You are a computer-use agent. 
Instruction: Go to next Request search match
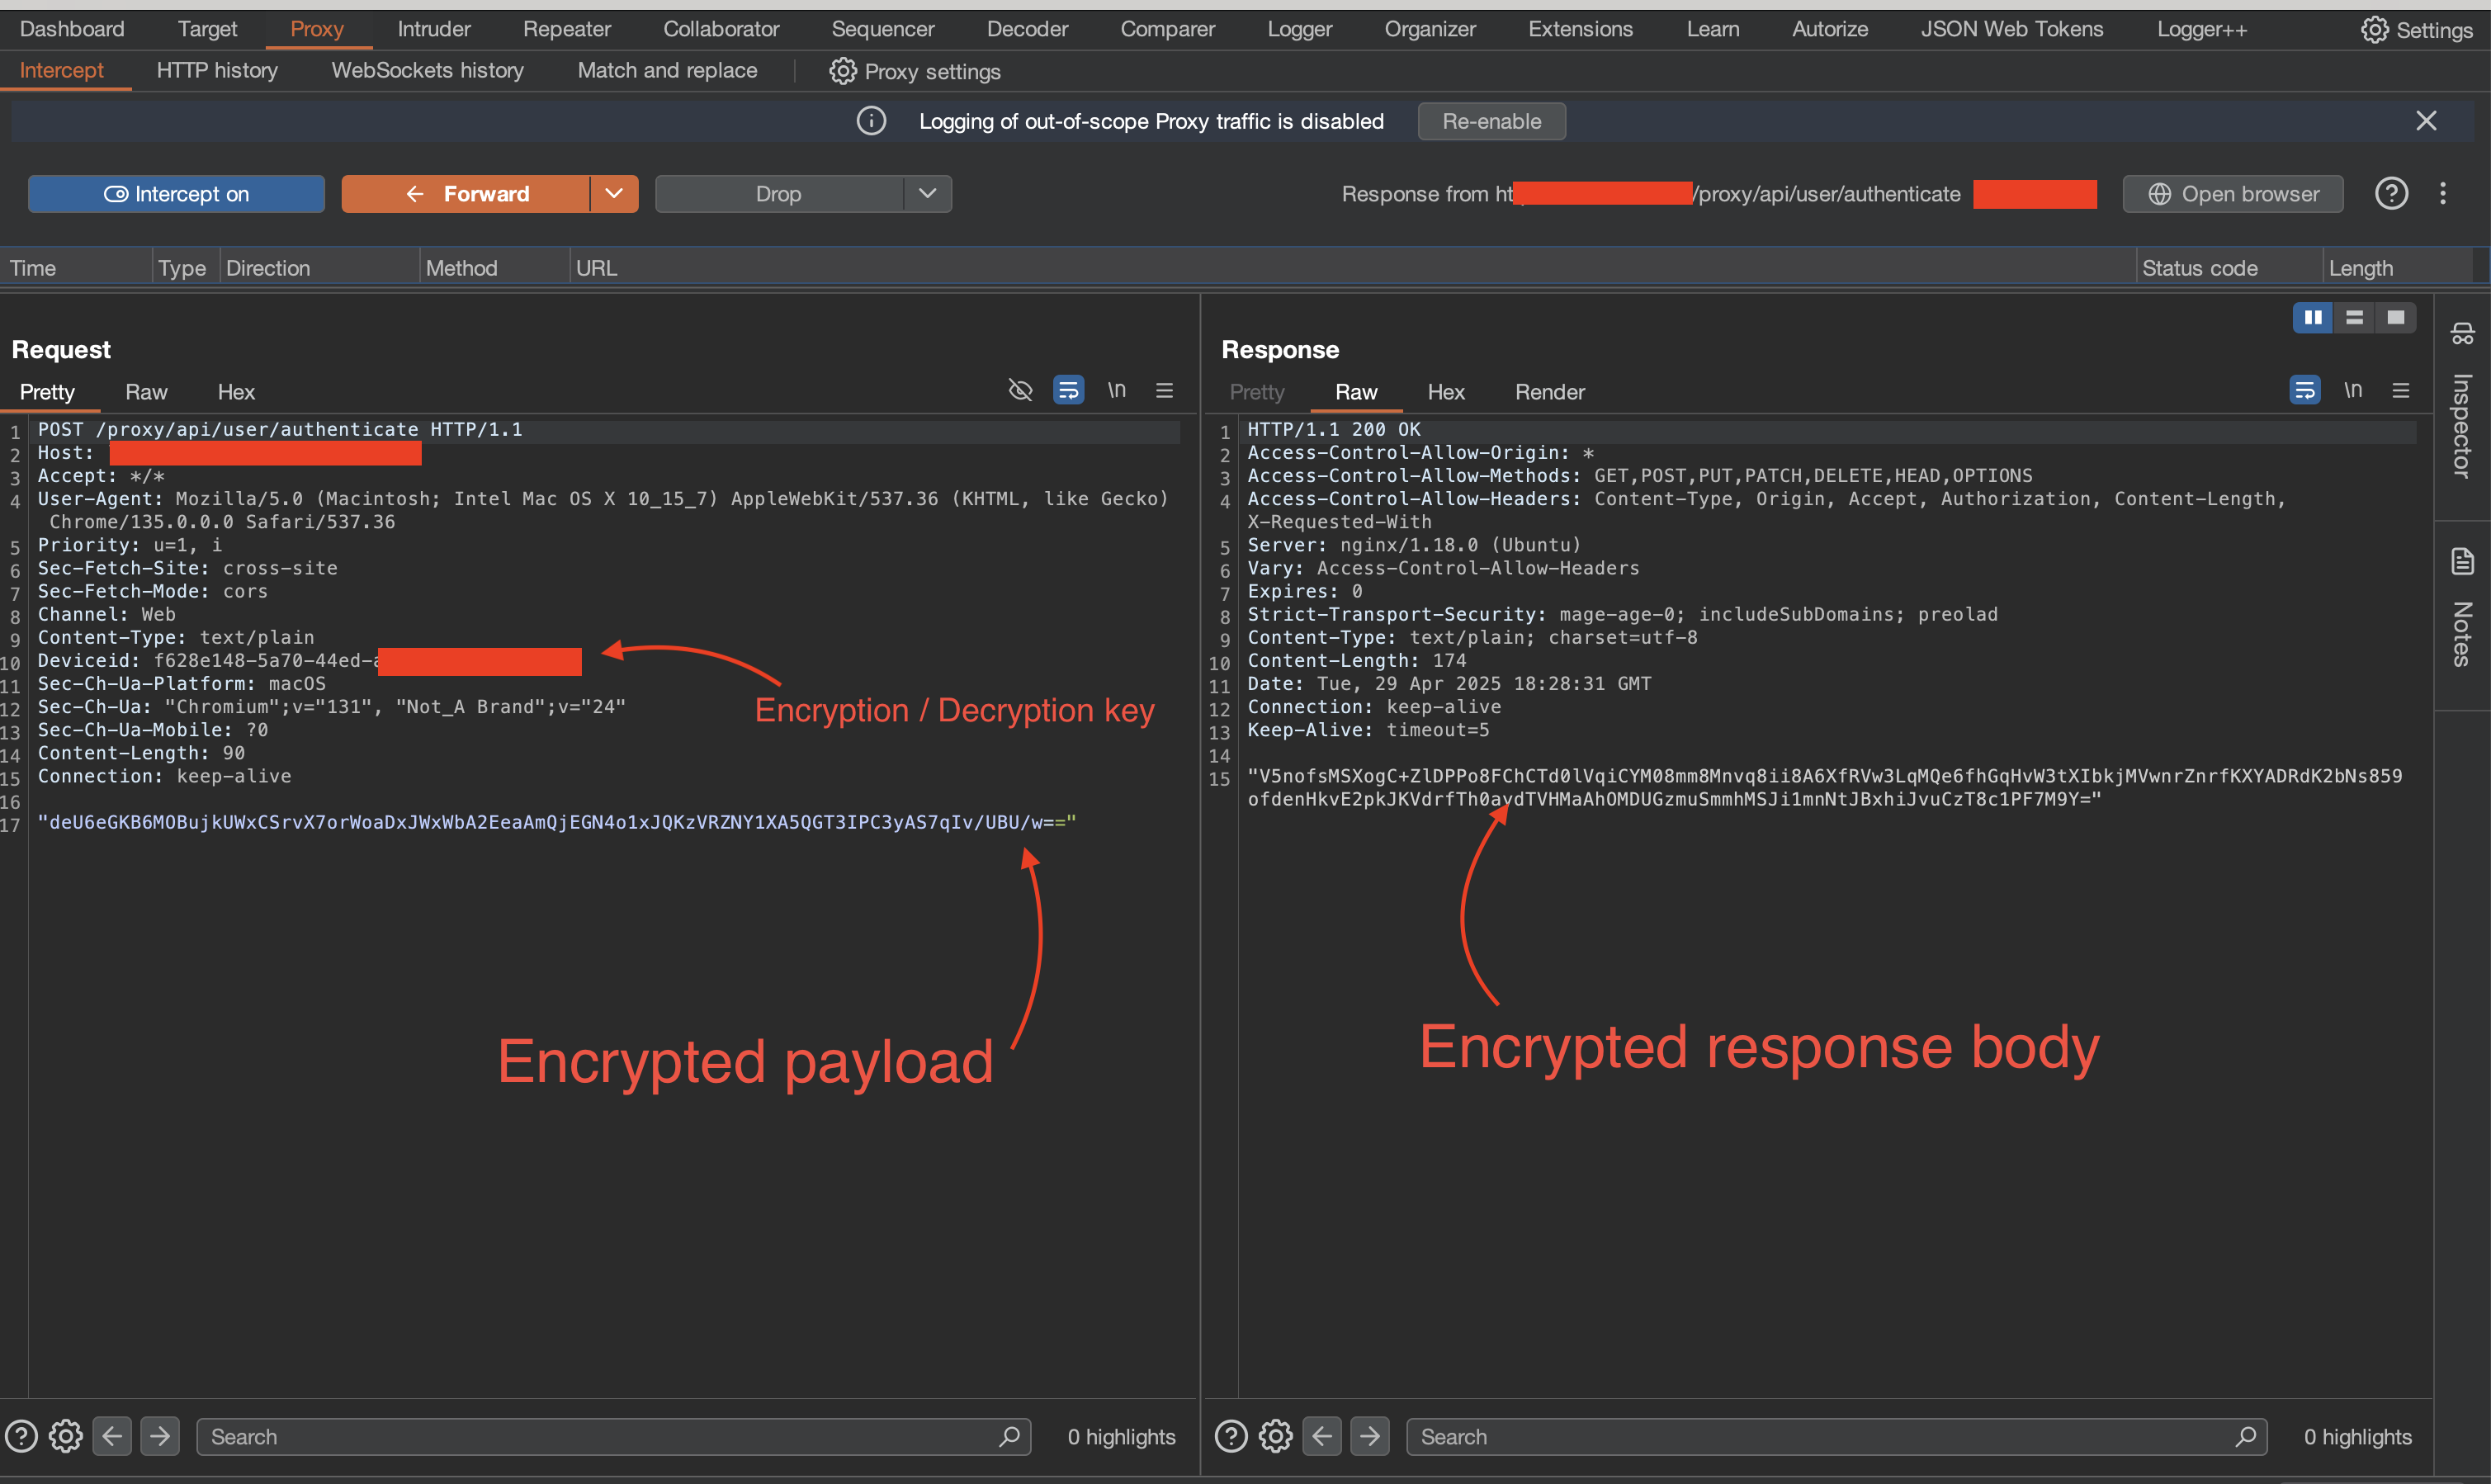point(160,1437)
